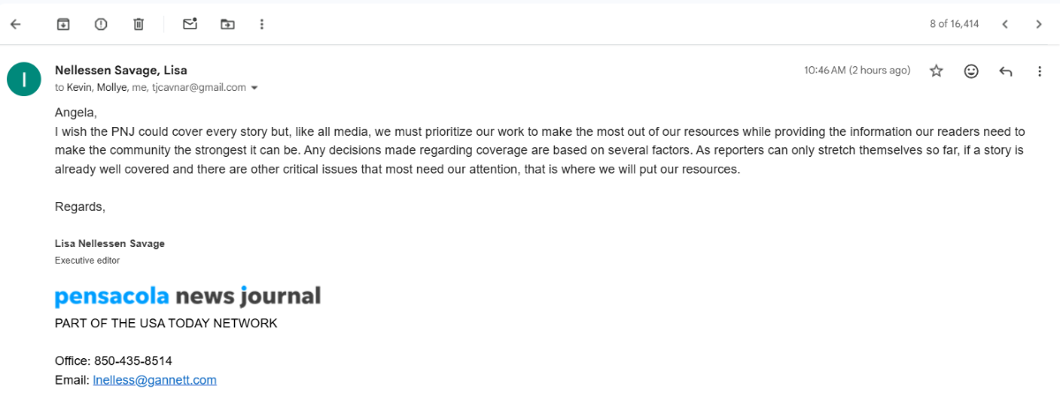This screenshot has width=1060, height=404.
Task: Click the Pensacola News Journal logo
Action: click(x=187, y=296)
